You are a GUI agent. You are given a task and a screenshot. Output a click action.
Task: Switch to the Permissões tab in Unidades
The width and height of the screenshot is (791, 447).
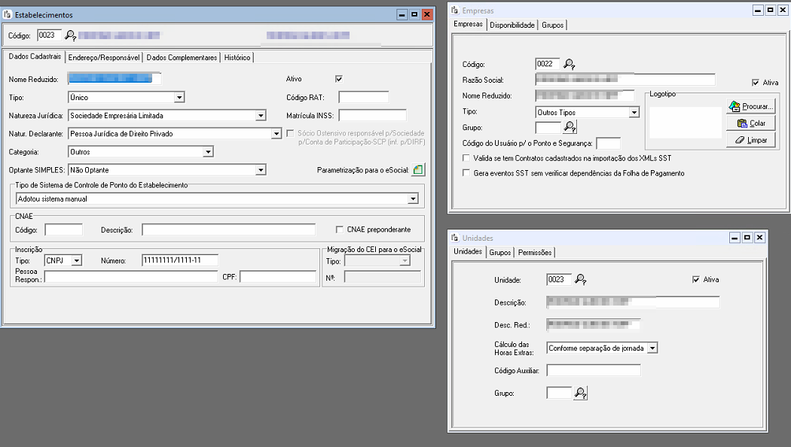point(535,252)
